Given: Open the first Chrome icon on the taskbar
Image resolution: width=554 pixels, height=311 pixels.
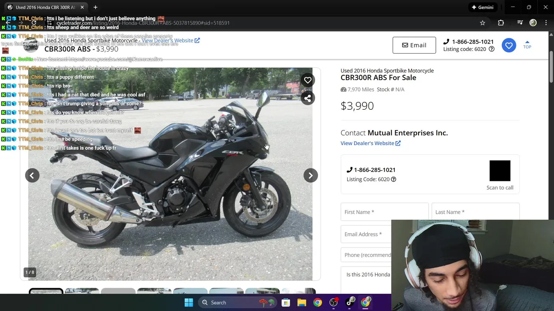Looking at the screenshot, I should 318,302.
